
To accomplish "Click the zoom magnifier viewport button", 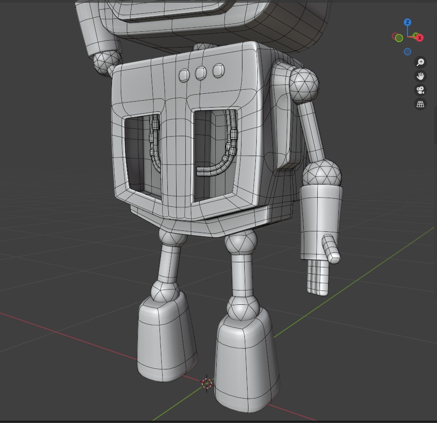I will [x=420, y=62].
